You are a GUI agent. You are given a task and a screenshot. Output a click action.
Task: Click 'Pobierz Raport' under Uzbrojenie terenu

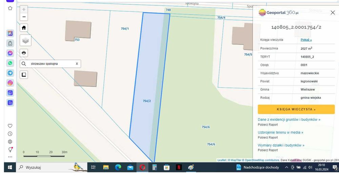[x=268, y=138]
